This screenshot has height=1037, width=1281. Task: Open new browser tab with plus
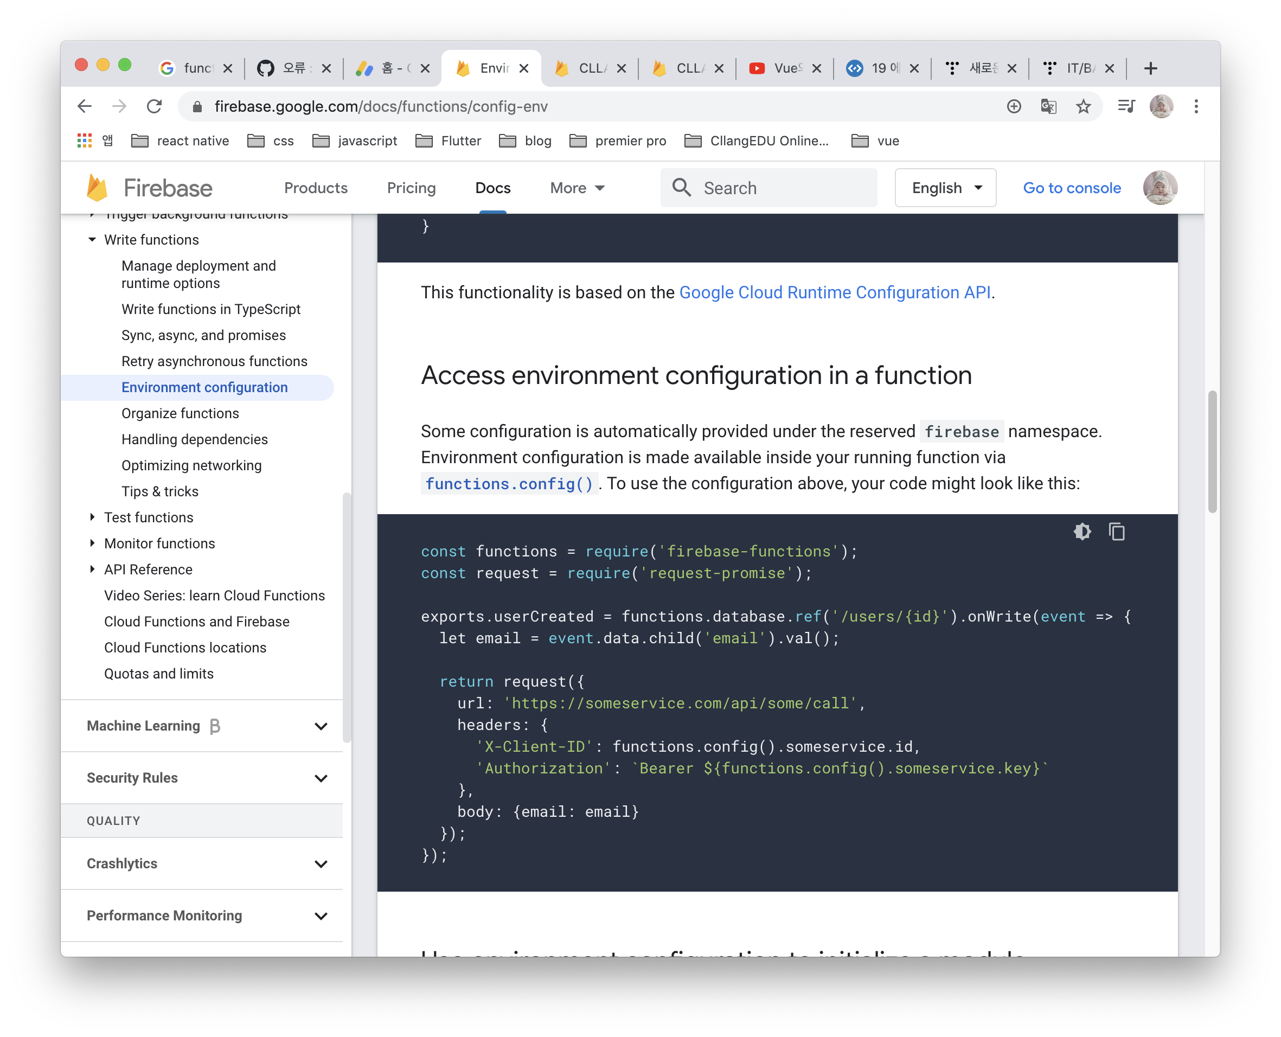coord(1150,68)
